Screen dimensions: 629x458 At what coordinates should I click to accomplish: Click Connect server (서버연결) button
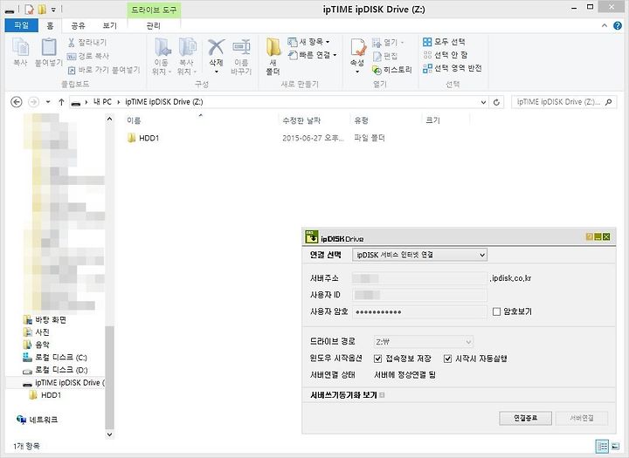click(x=582, y=418)
